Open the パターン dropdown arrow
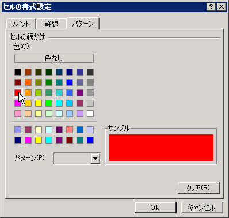 [x=96, y=159]
